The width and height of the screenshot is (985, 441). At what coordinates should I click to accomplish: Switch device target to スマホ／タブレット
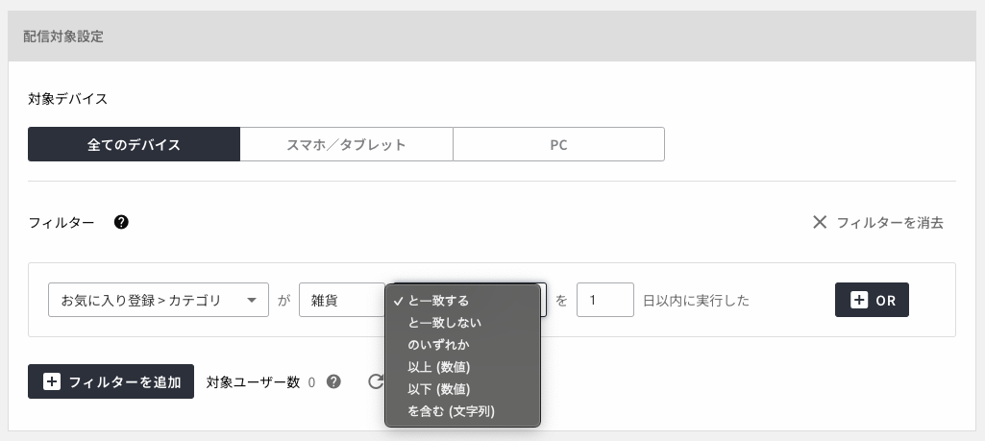tap(346, 144)
